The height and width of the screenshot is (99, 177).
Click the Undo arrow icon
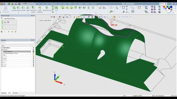click(x=25, y=4)
